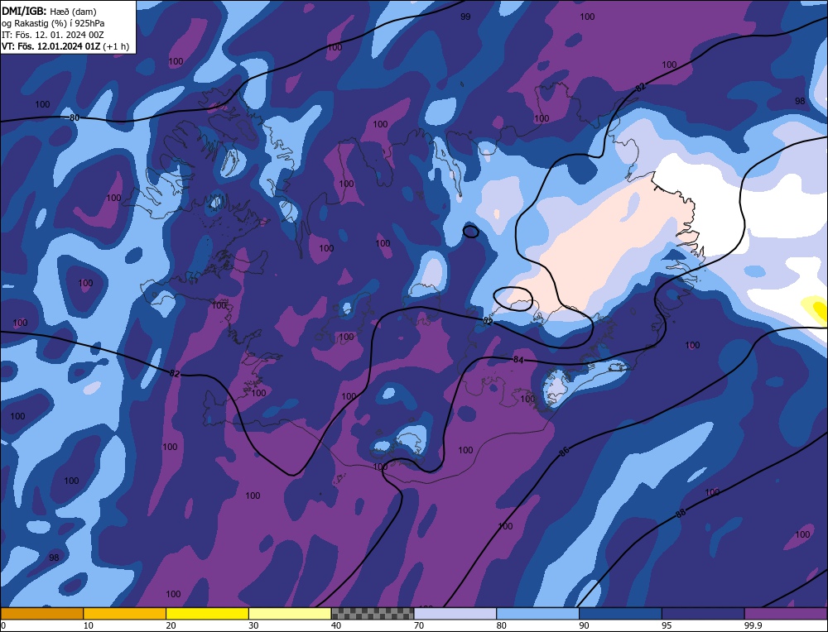Click the dark orange 0–10 legend swatch
This screenshot has height=632, width=828.
41,614
